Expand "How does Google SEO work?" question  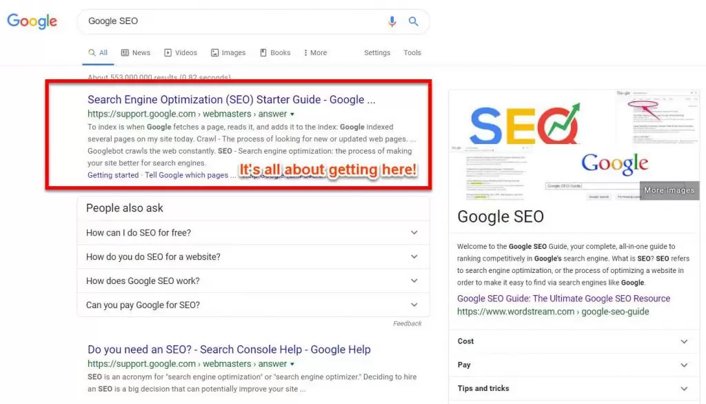414,281
